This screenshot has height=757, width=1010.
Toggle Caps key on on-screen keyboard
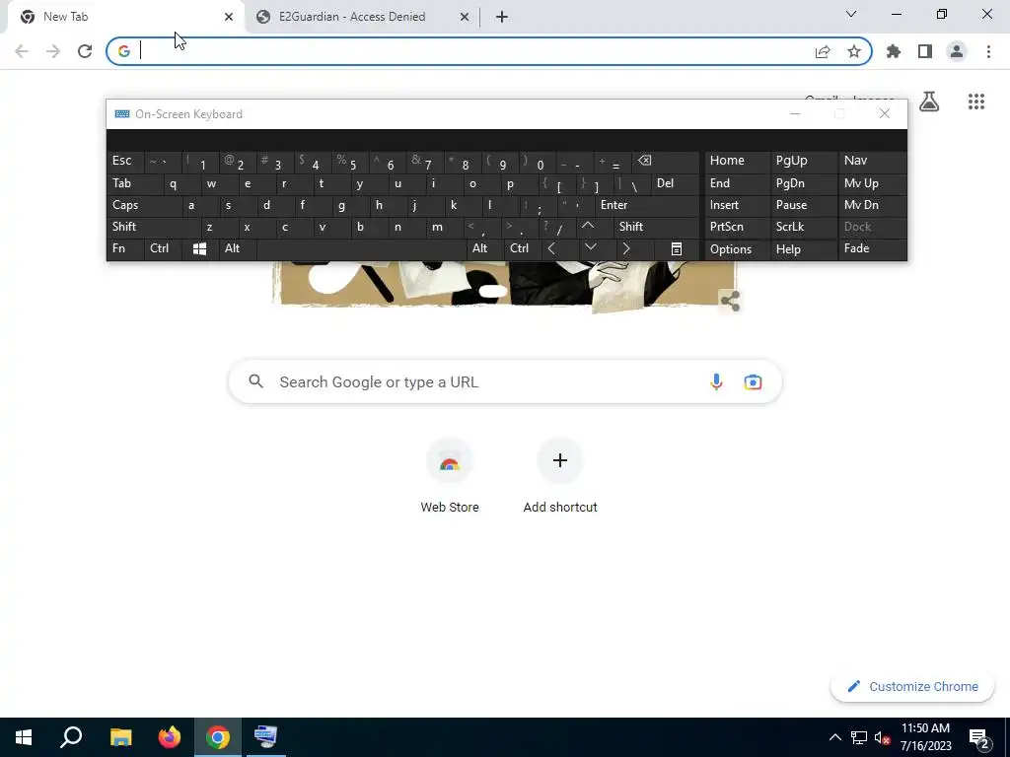tap(144, 205)
